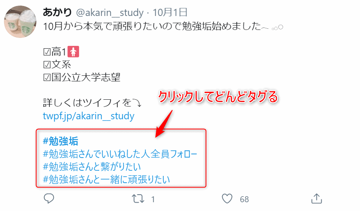The height and width of the screenshot is (211, 360).
Task: Click the like count 68
Action: 244,199
